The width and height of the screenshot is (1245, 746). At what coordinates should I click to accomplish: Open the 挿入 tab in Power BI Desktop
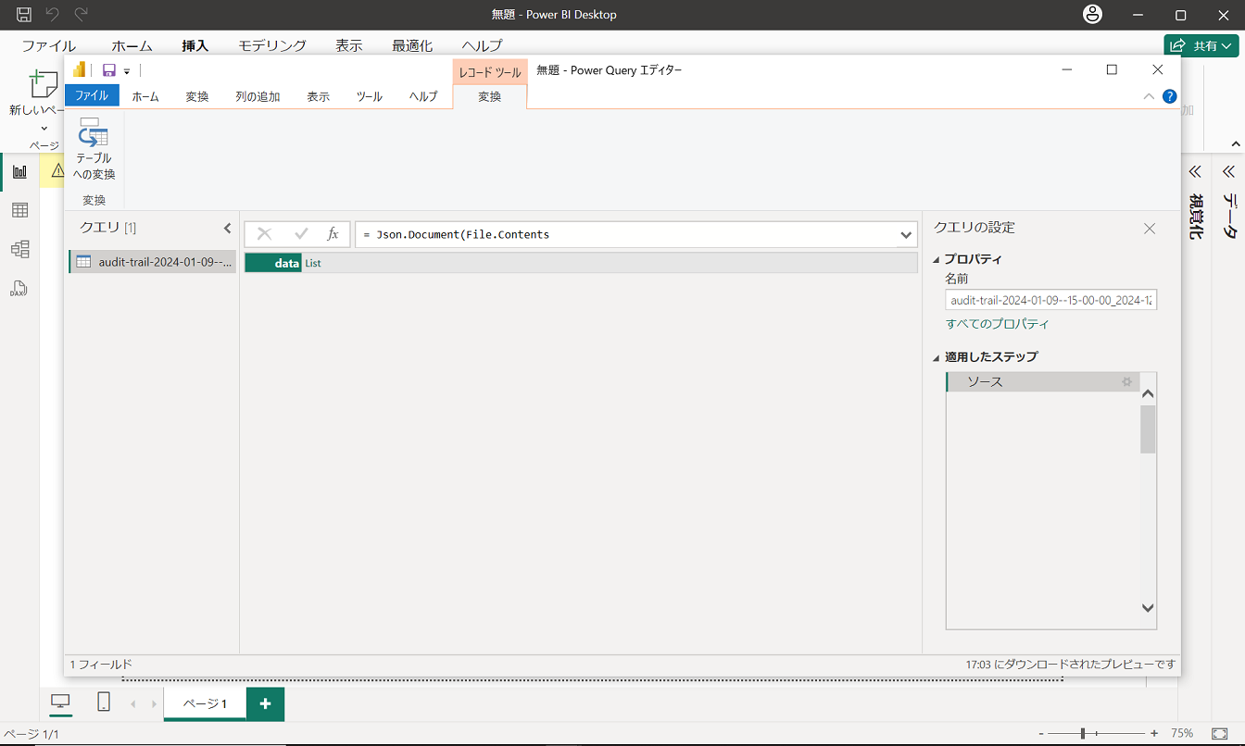(195, 45)
